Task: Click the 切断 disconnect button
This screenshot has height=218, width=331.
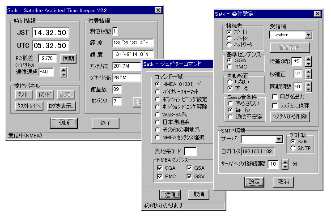Action: pos(64,123)
